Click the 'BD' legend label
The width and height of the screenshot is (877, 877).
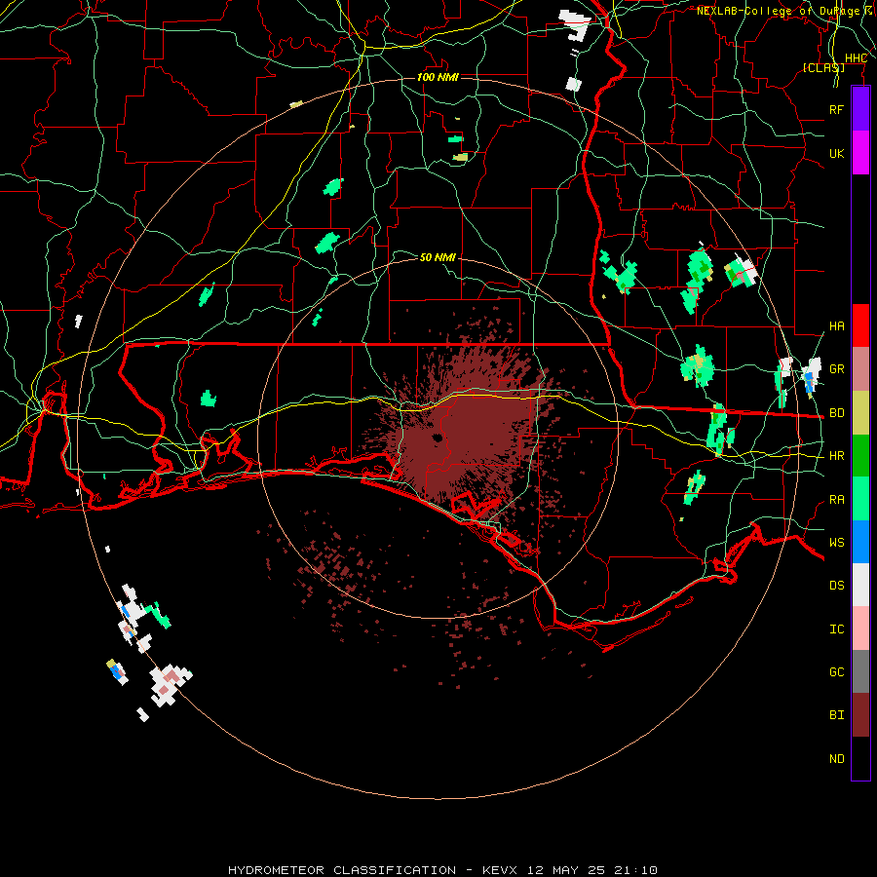[836, 413]
